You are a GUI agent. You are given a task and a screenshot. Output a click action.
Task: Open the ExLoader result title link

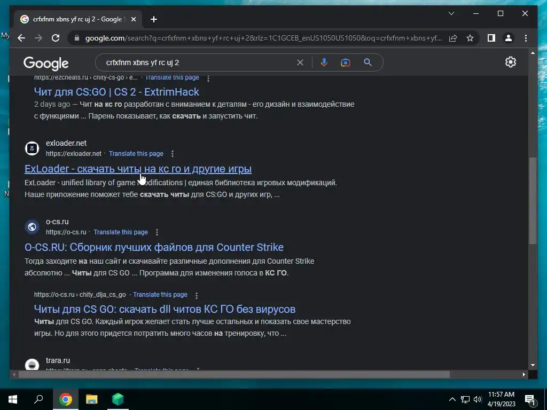[138, 169]
